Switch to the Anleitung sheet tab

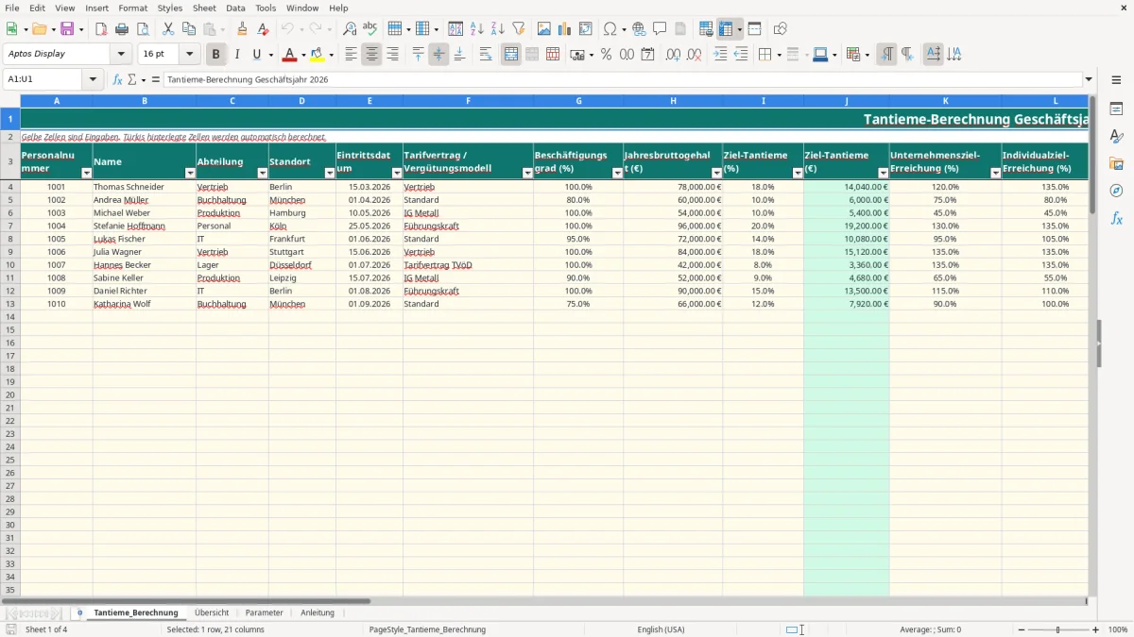tap(318, 612)
